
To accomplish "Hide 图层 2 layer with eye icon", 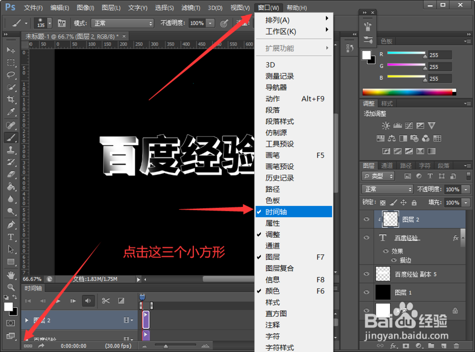I will [x=367, y=219].
